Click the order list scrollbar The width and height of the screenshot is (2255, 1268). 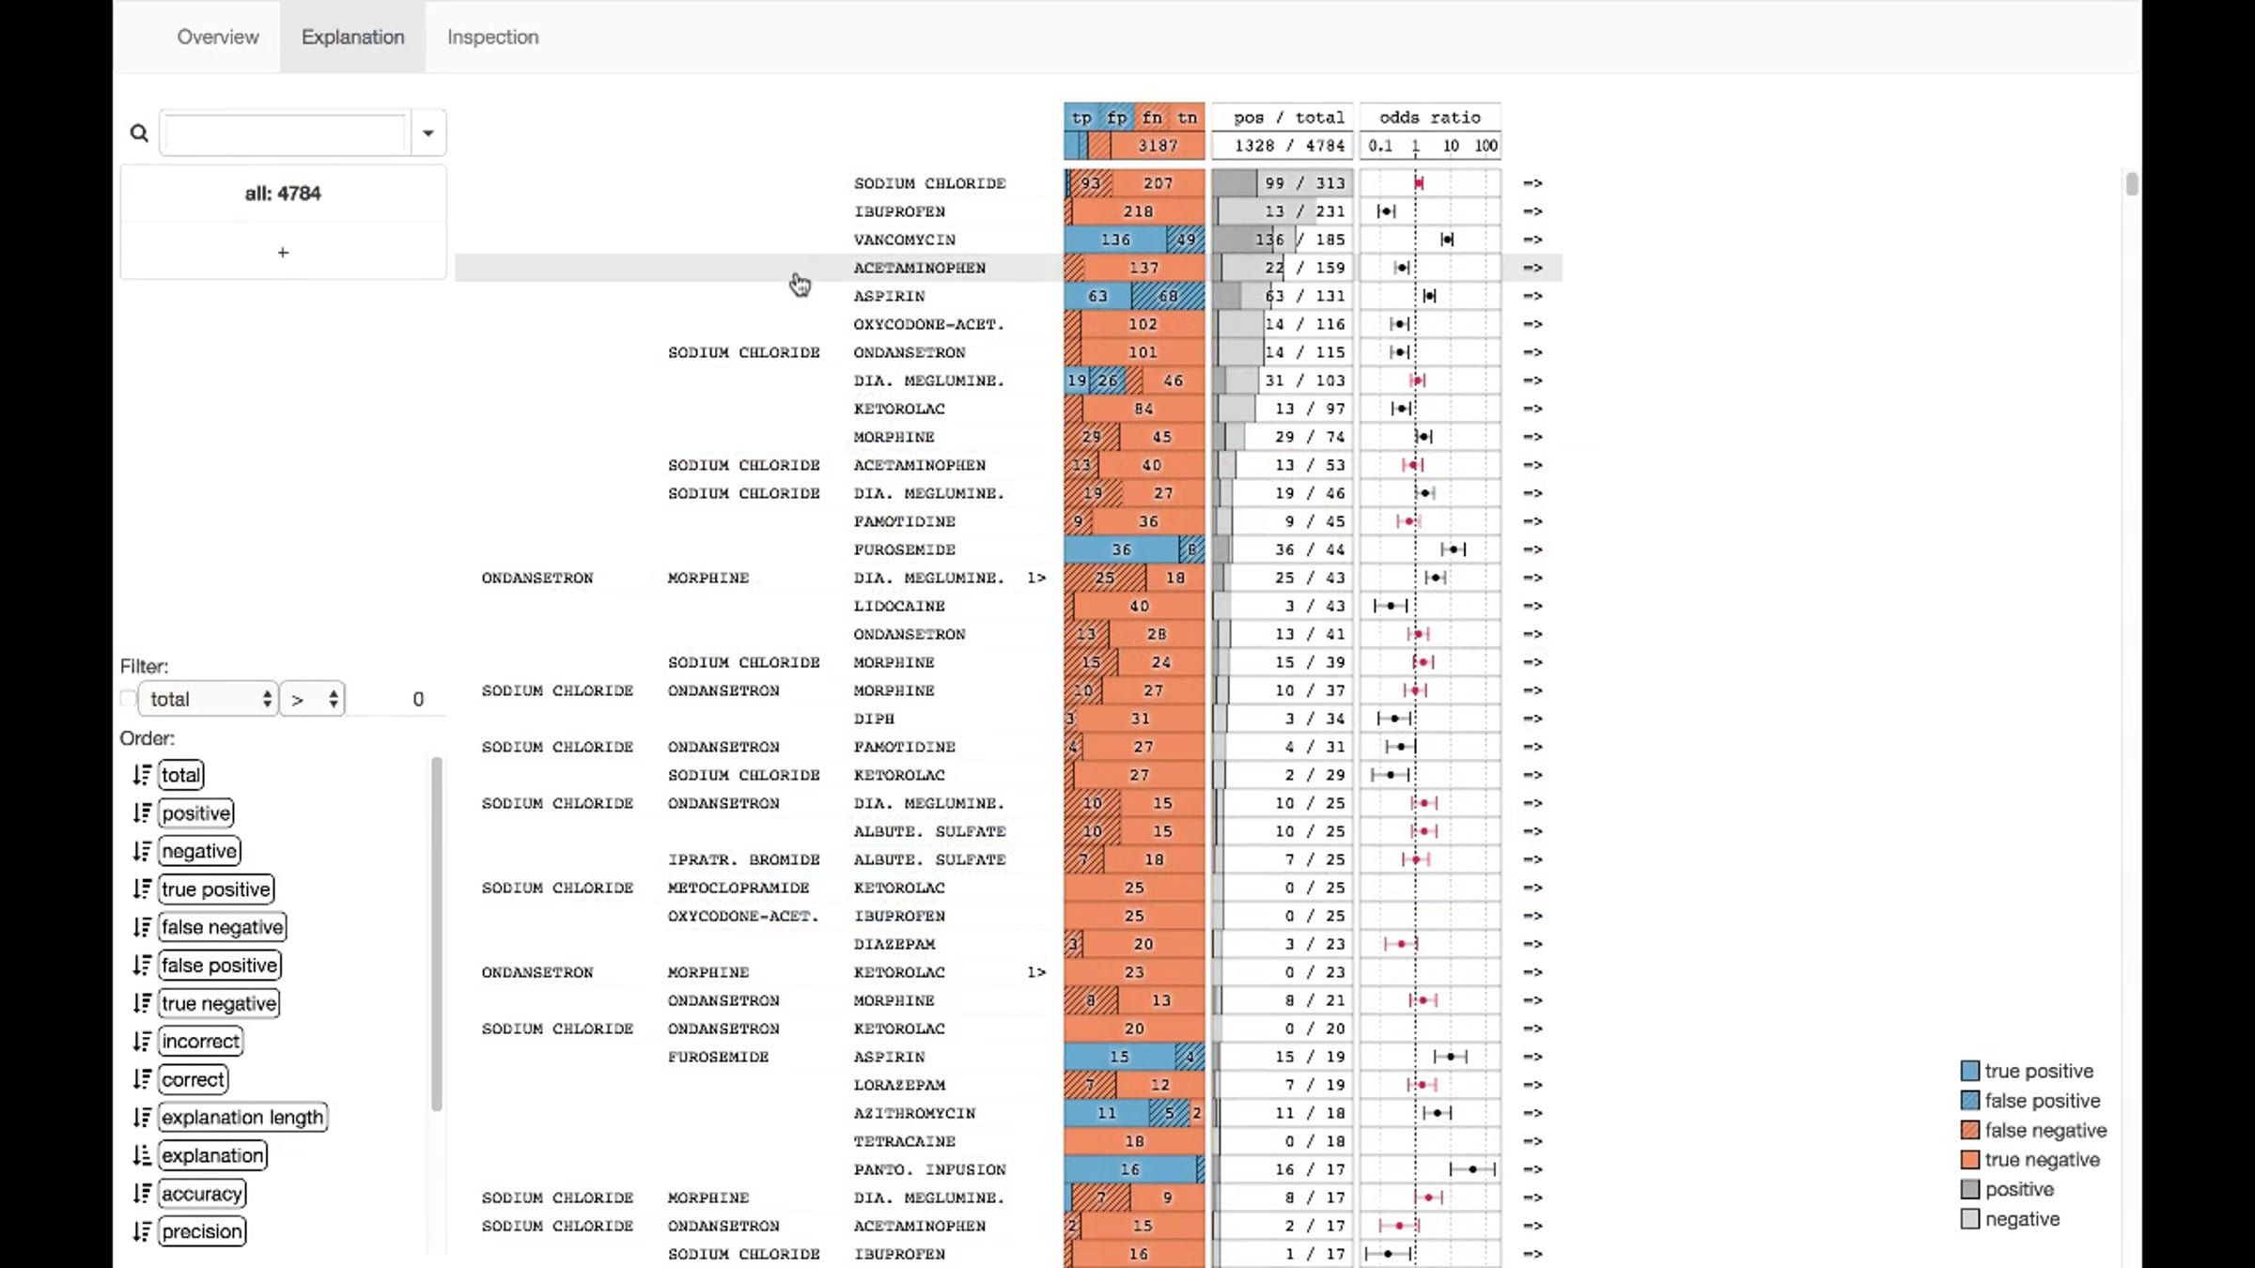(x=436, y=933)
